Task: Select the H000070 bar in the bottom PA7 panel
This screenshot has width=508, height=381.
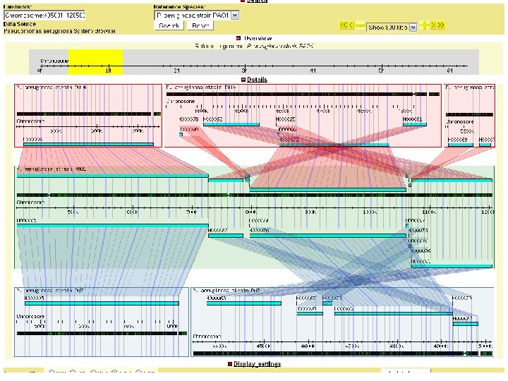Action: coord(310,313)
